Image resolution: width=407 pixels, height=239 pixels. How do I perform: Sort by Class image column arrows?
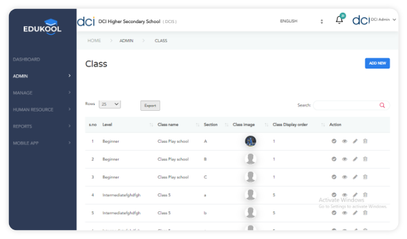[267, 125]
